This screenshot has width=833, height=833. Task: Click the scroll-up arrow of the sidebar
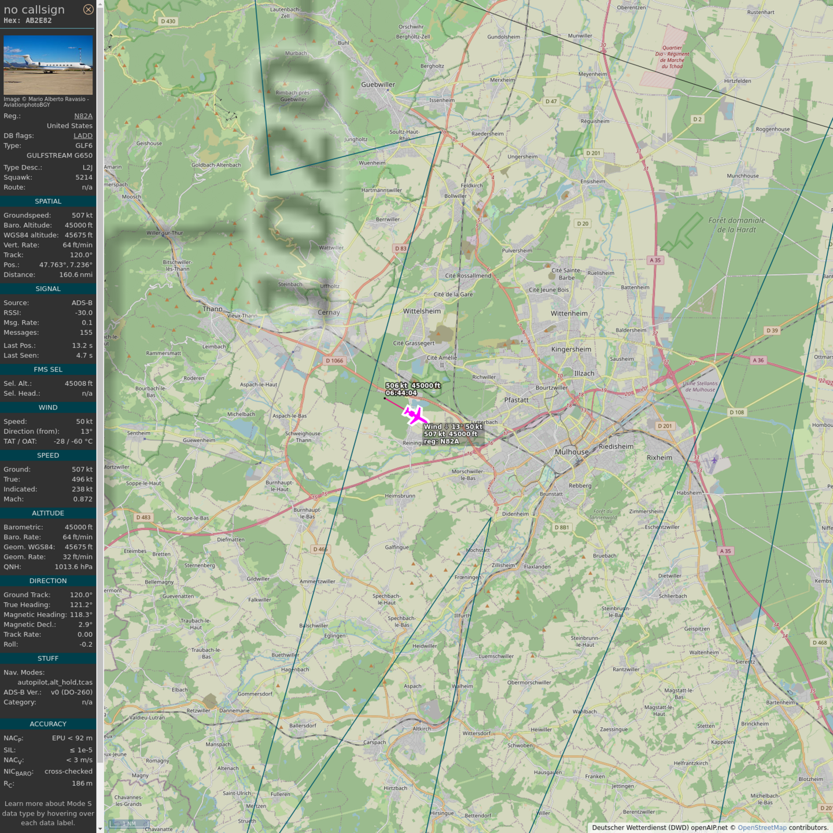(x=100, y=4)
